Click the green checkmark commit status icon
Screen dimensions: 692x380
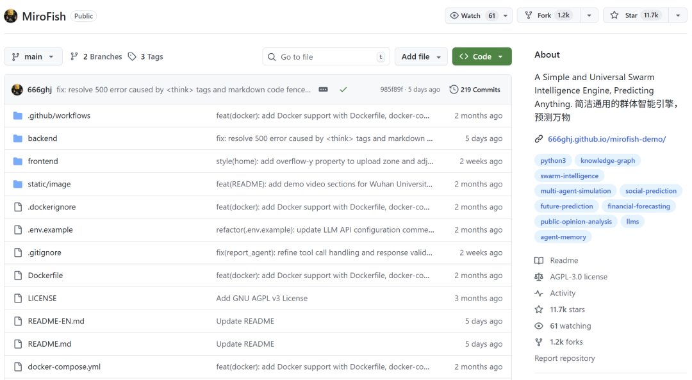(343, 90)
